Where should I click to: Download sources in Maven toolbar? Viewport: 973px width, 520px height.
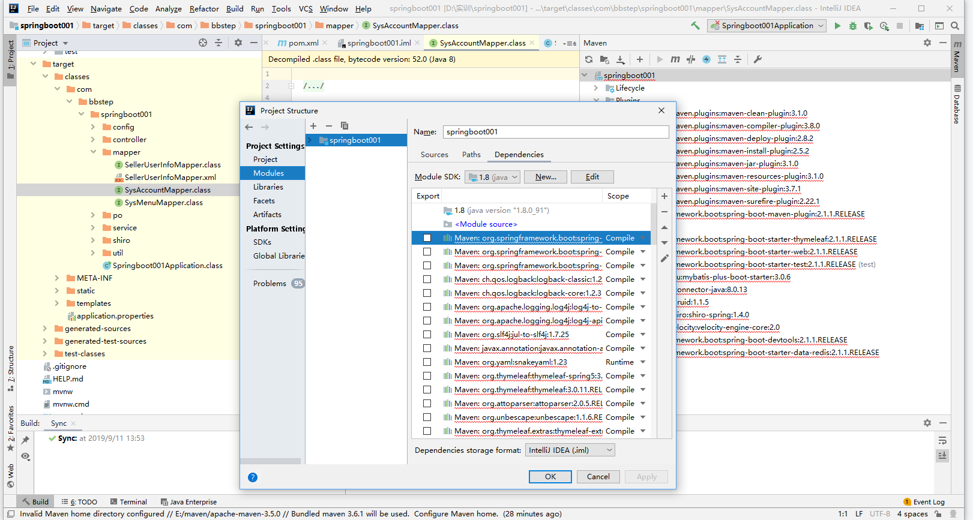click(621, 59)
